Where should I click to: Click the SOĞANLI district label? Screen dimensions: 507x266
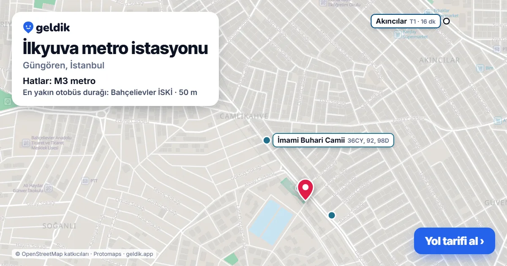point(59,226)
